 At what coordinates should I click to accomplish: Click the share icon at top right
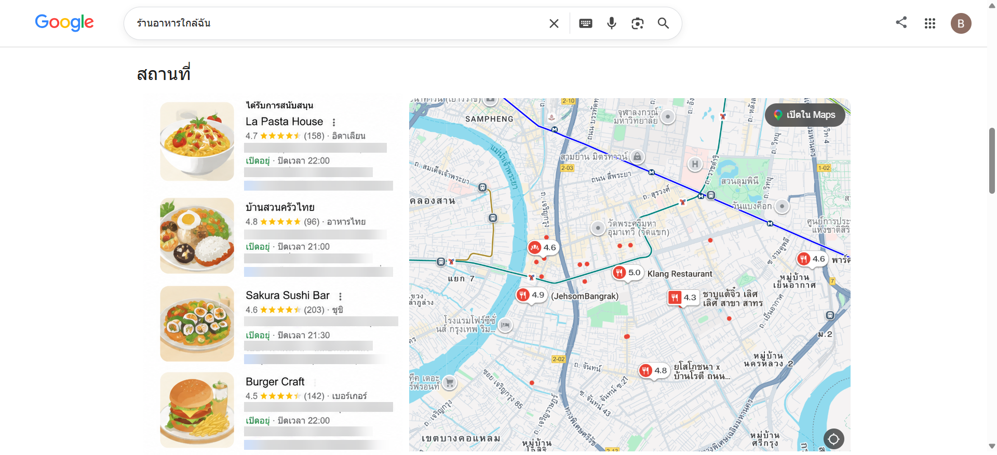(x=901, y=22)
